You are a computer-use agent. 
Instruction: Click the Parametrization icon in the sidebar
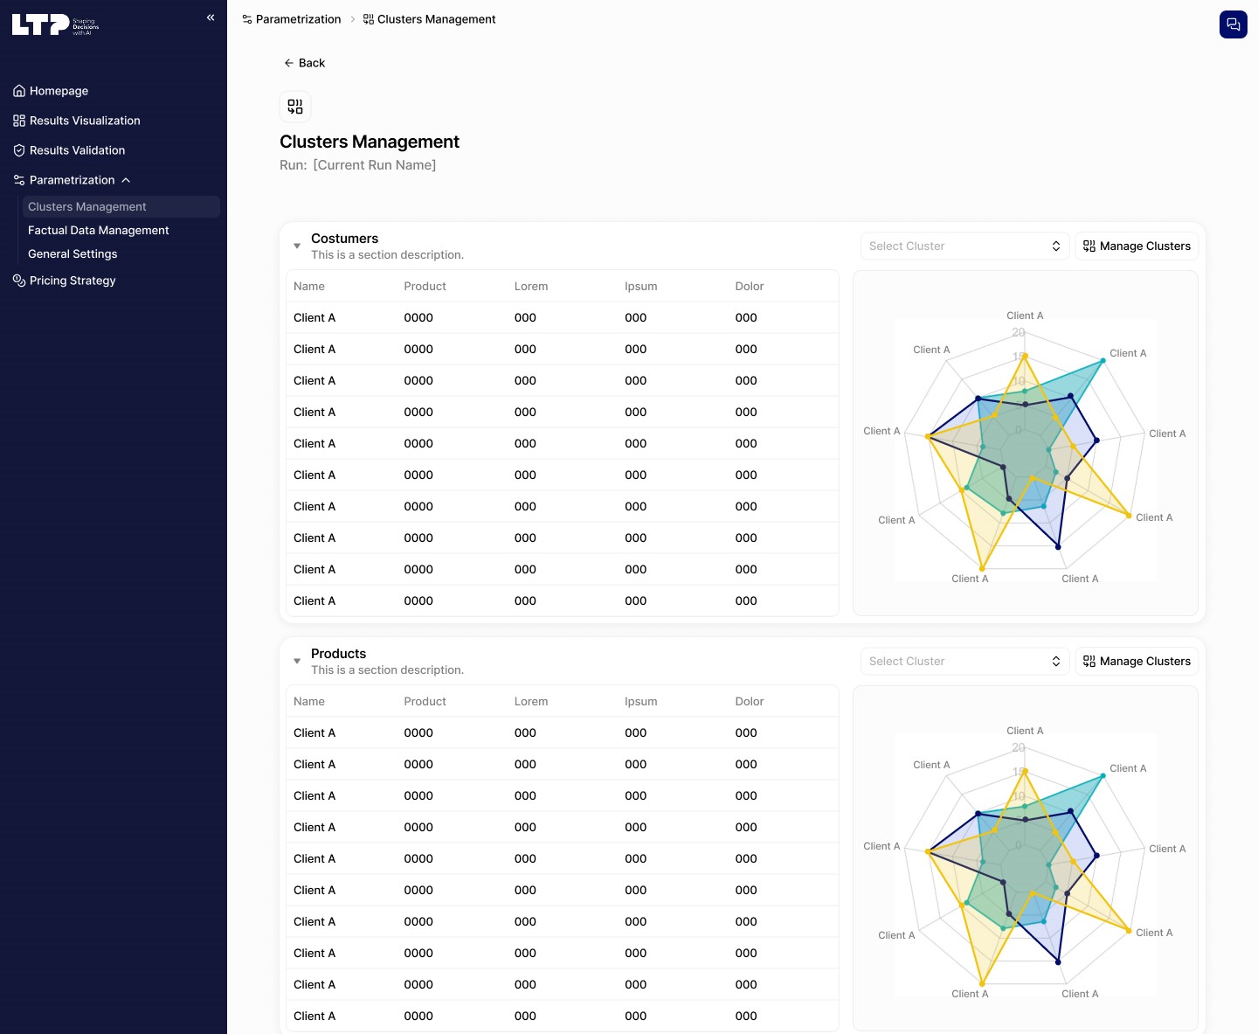click(18, 180)
